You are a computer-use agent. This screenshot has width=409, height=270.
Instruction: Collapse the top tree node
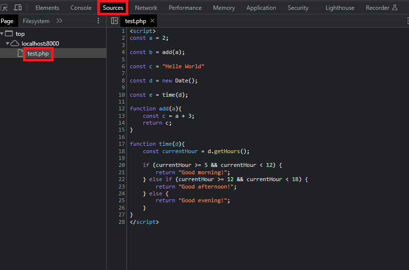pyautogui.click(x=2, y=34)
